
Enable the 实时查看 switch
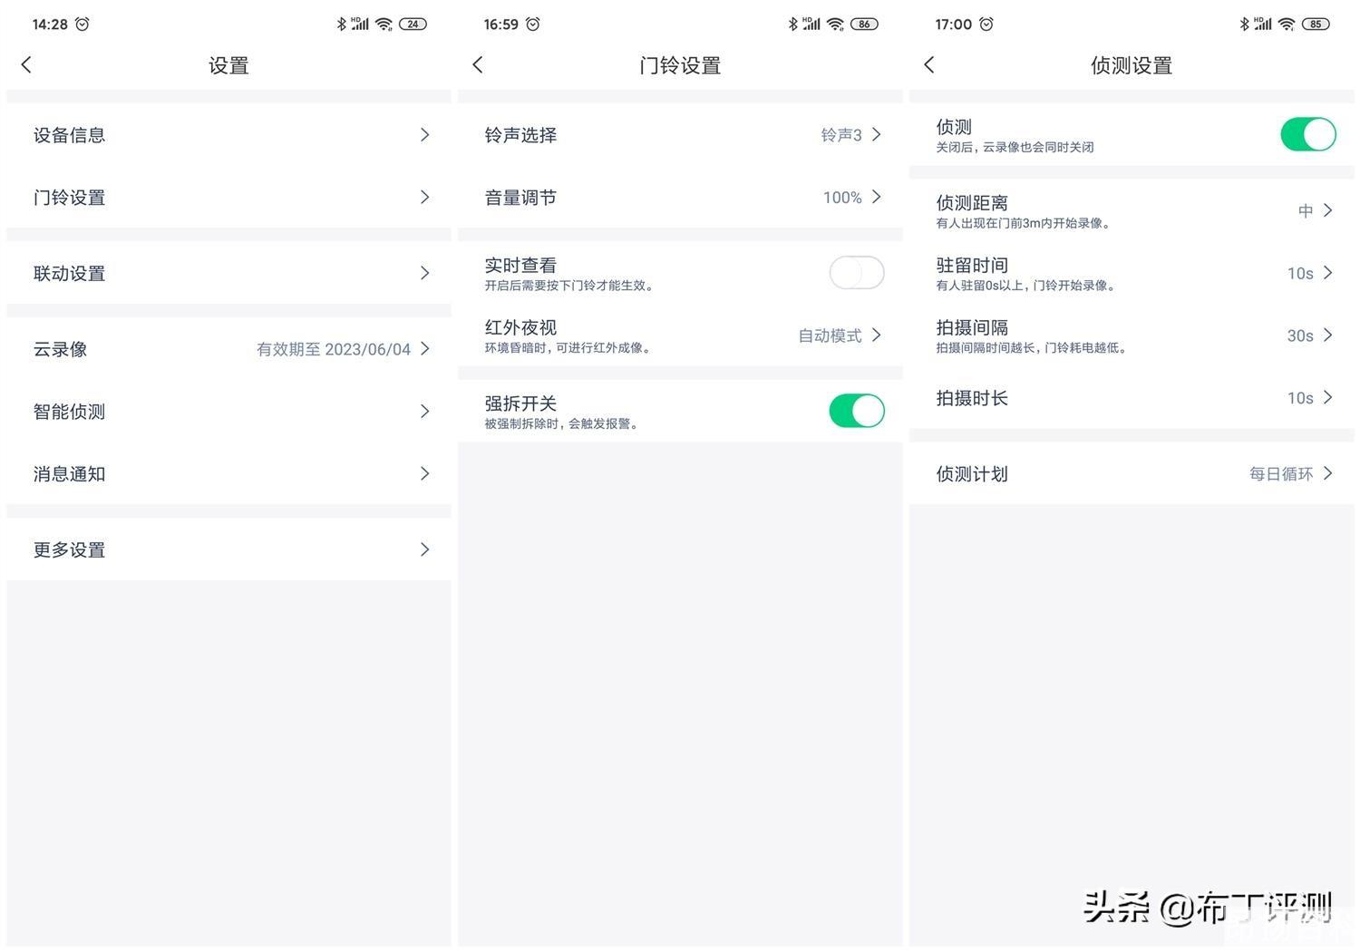[855, 272]
